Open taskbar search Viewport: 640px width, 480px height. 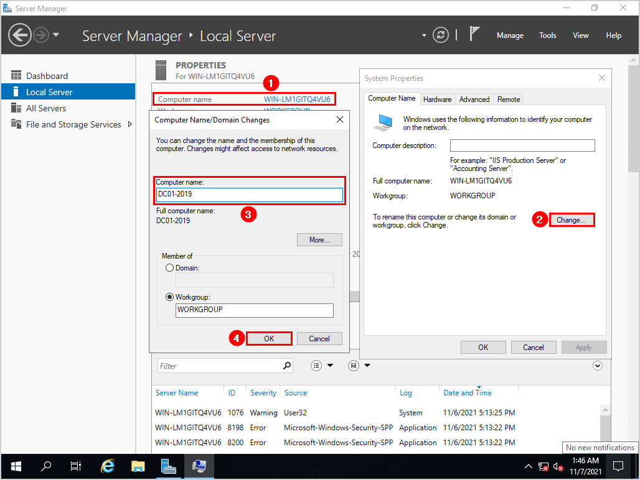click(45, 466)
